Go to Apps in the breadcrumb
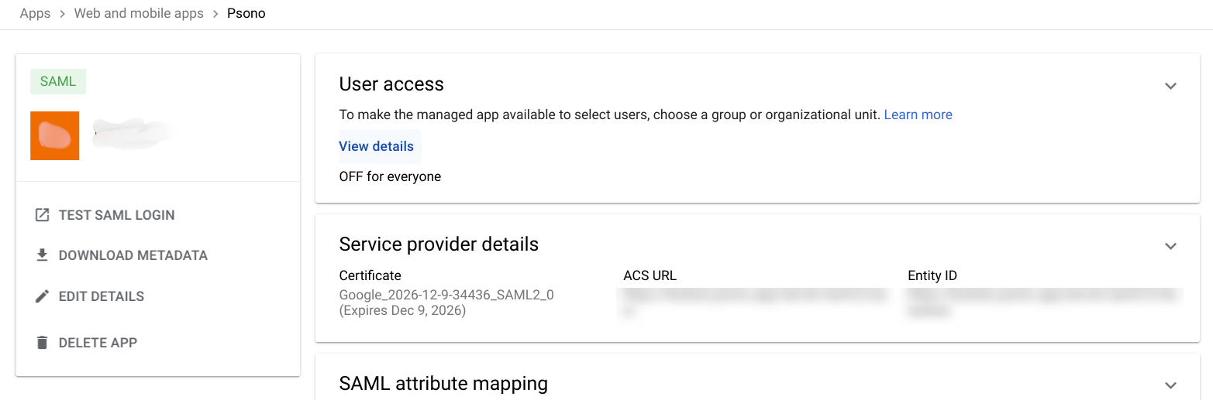The height and width of the screenshot is (400, 1213). (35, 13)
